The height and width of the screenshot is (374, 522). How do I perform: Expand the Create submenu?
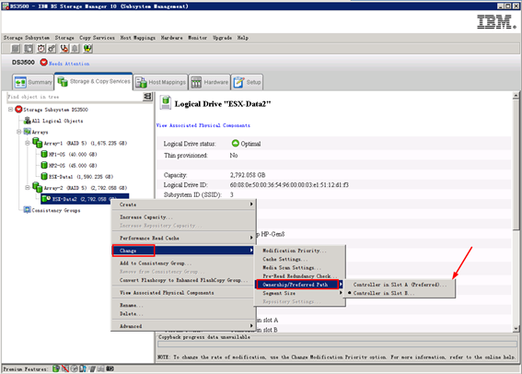(x=183, y=205)
